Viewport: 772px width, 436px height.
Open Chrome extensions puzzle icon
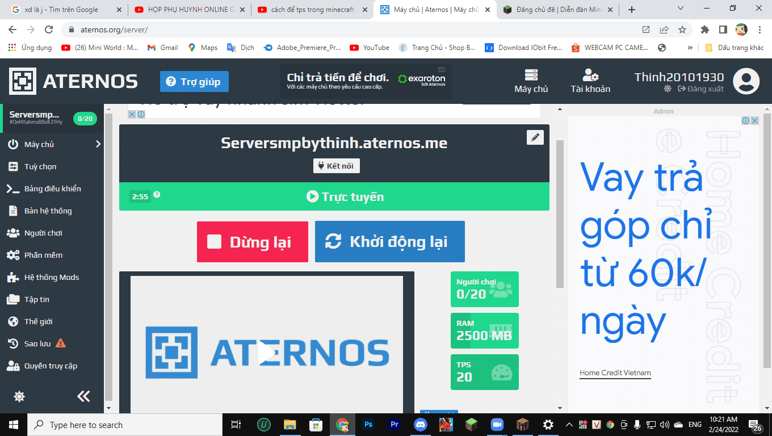pyautogui.click(x=705, y=30)
